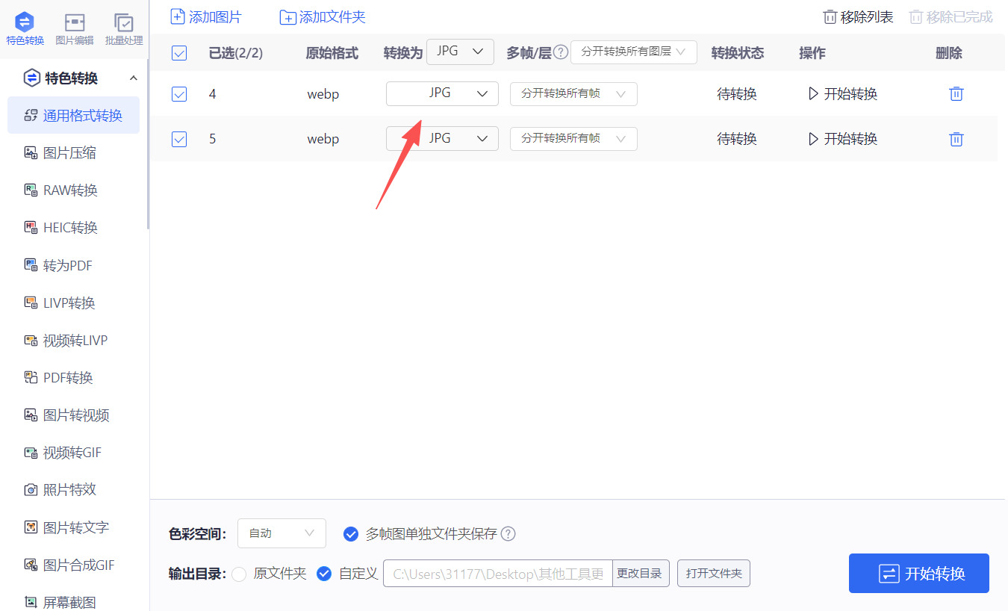
Task: Open the 特色转换 top tab
Action: coord(25,30)
